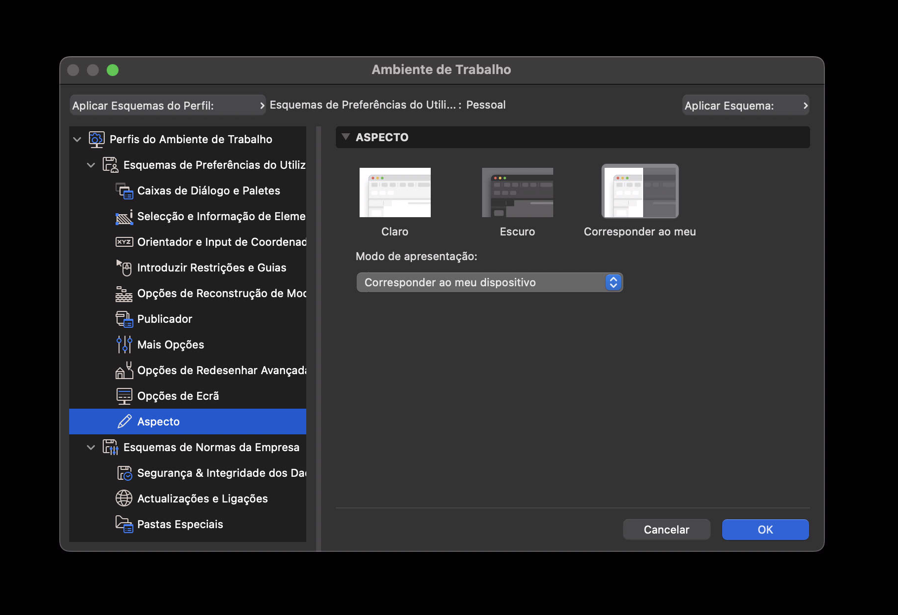Image resolution: width=898 pixels, height=615 pixels.
Task: Click the Corresponder ao meu label text
Action: (640, 231)
